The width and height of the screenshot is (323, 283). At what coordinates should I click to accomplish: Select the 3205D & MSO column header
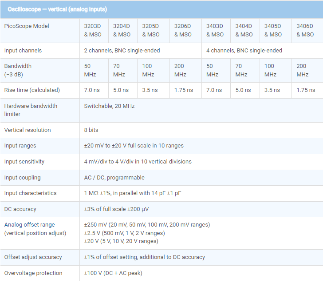pos(151,30)
